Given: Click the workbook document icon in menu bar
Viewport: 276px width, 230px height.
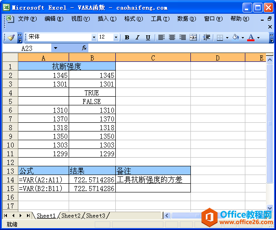Looking at the screenshot, I should pyautogui.click(x=10, y=19).
